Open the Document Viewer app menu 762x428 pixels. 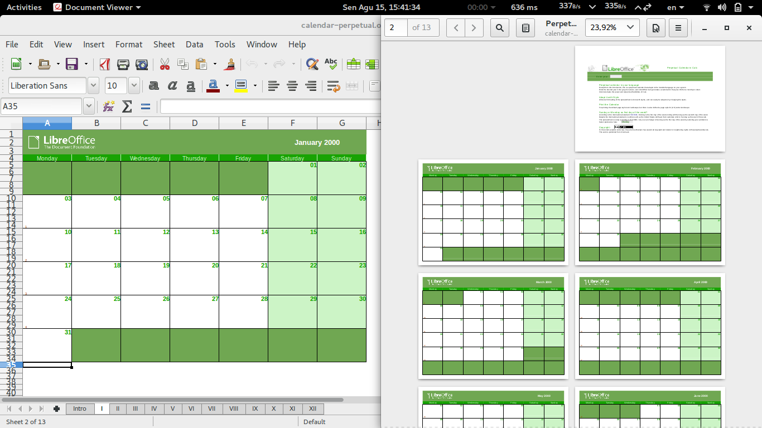coord(97,7)
